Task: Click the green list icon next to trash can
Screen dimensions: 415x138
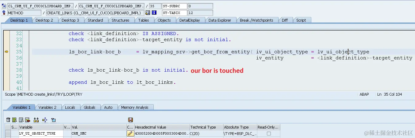Action: tap(15, 120)
